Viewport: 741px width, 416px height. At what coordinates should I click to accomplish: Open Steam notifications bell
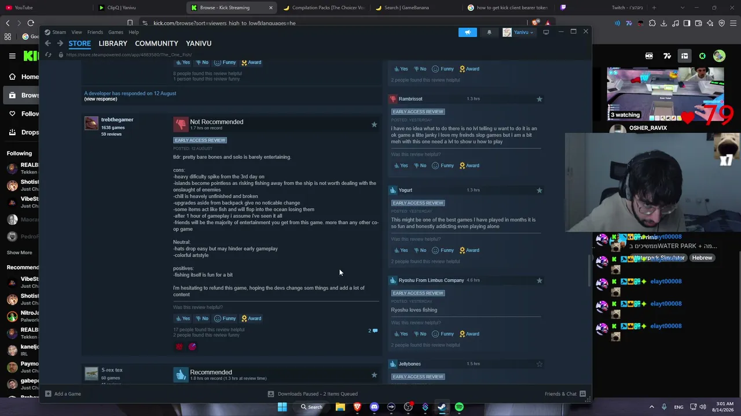click(x=489, y=32)
